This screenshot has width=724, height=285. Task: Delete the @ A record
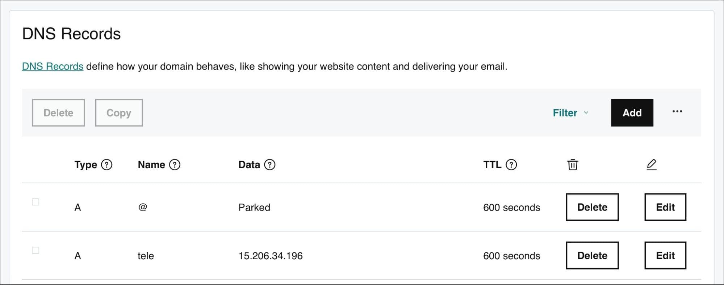point(592,207)
